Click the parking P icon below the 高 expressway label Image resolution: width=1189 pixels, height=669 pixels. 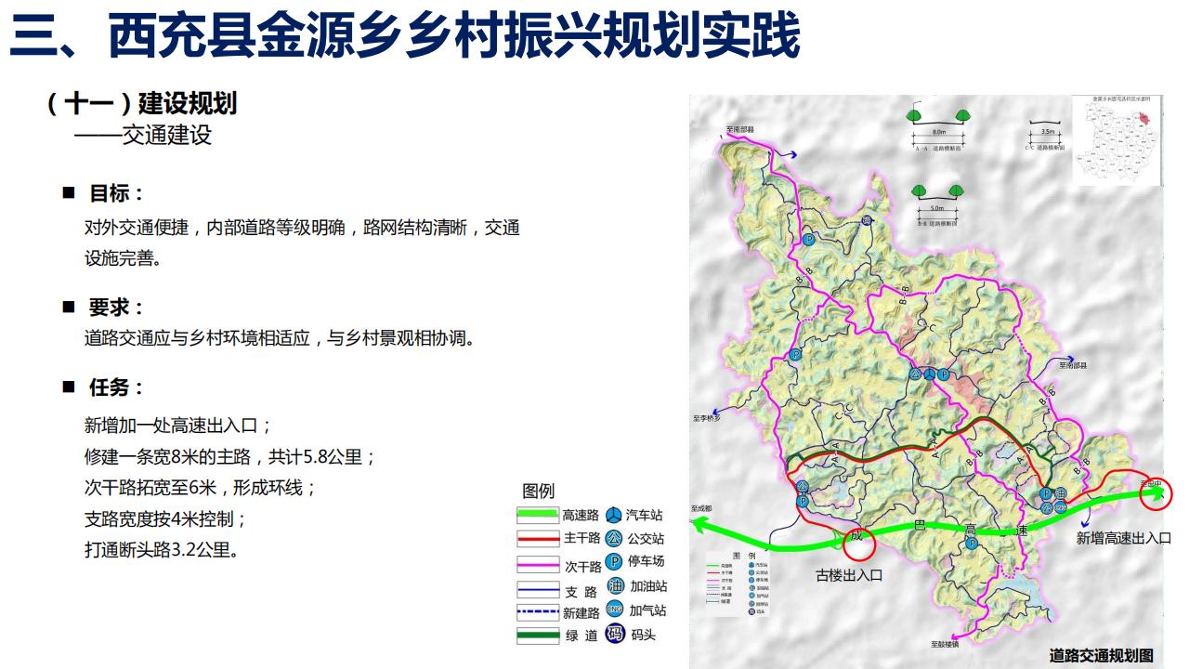972,544
